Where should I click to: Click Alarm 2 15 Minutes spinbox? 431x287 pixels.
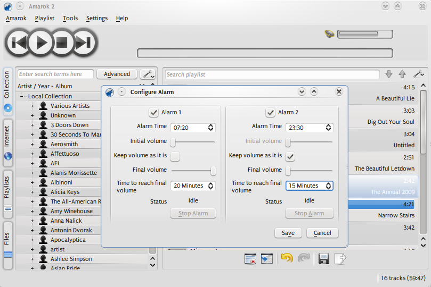[309, 185]
